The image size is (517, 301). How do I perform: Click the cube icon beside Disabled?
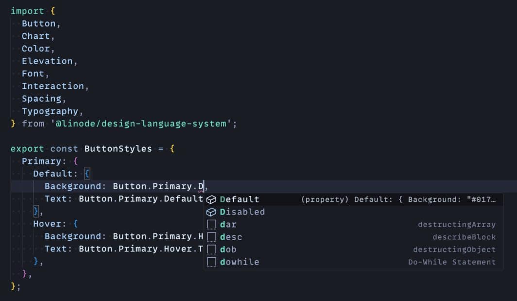pos(211,212)
